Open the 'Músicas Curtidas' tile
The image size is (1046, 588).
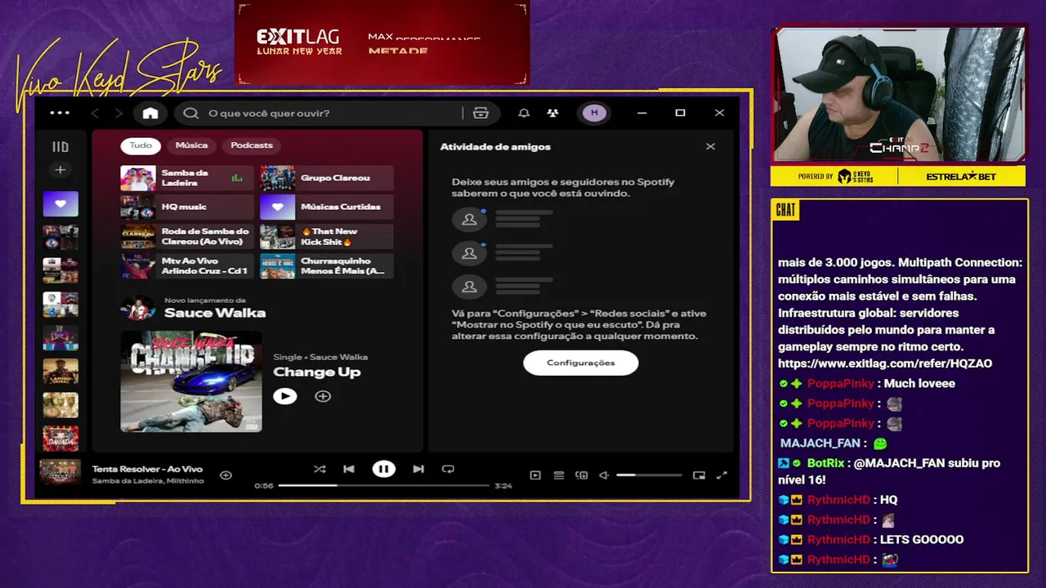327,207
